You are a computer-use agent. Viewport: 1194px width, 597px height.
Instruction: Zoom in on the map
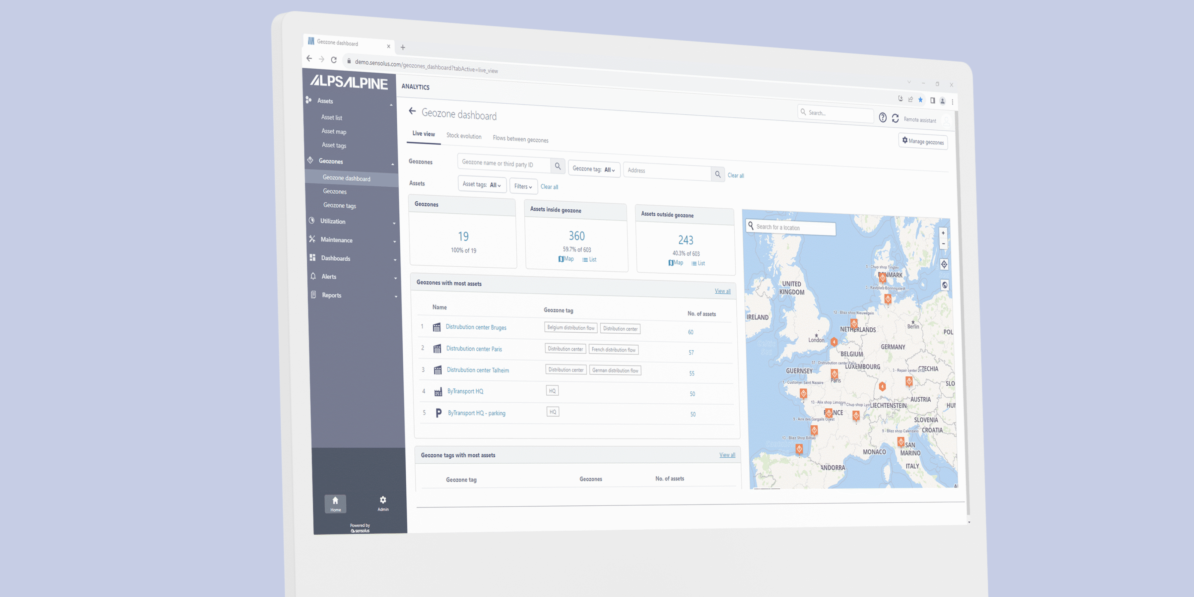point(943,233)
